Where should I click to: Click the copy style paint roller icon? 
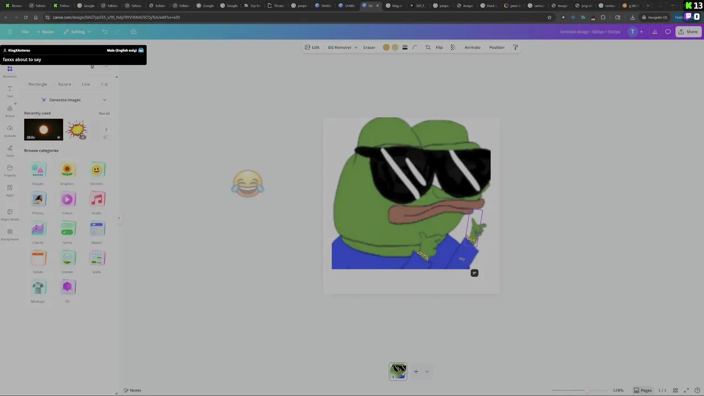pyautogui.click(x=515, y=47)
